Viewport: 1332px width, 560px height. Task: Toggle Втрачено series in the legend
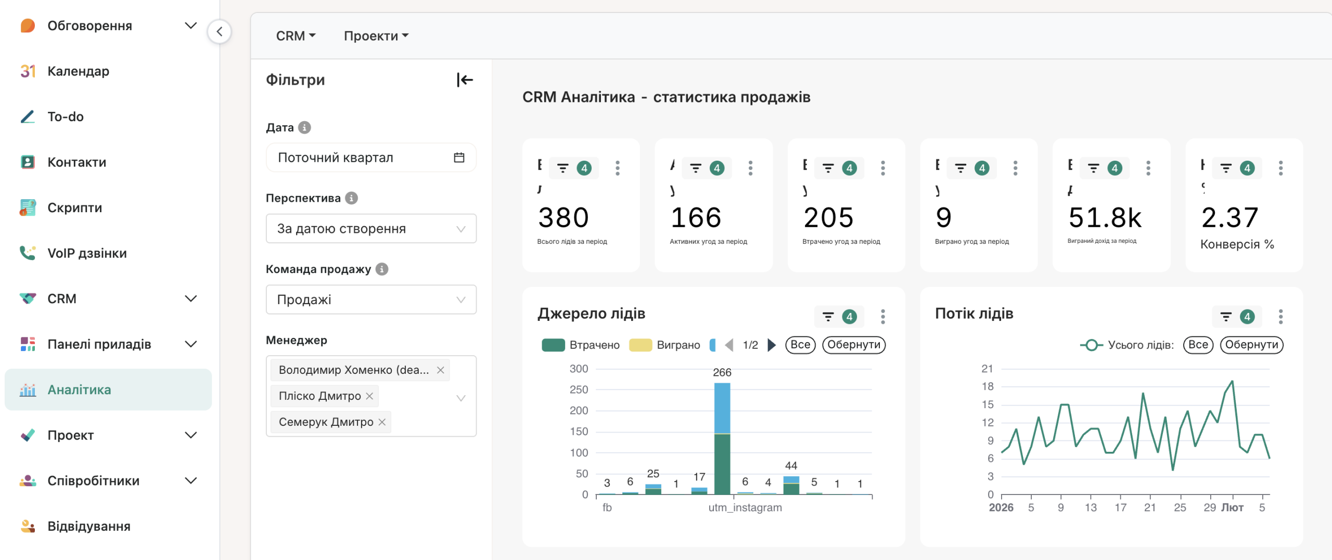click(581, 345)
